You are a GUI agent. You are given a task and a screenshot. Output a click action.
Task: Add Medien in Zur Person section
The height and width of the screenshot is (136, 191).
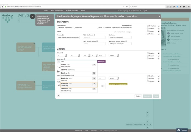coord(159,31)
